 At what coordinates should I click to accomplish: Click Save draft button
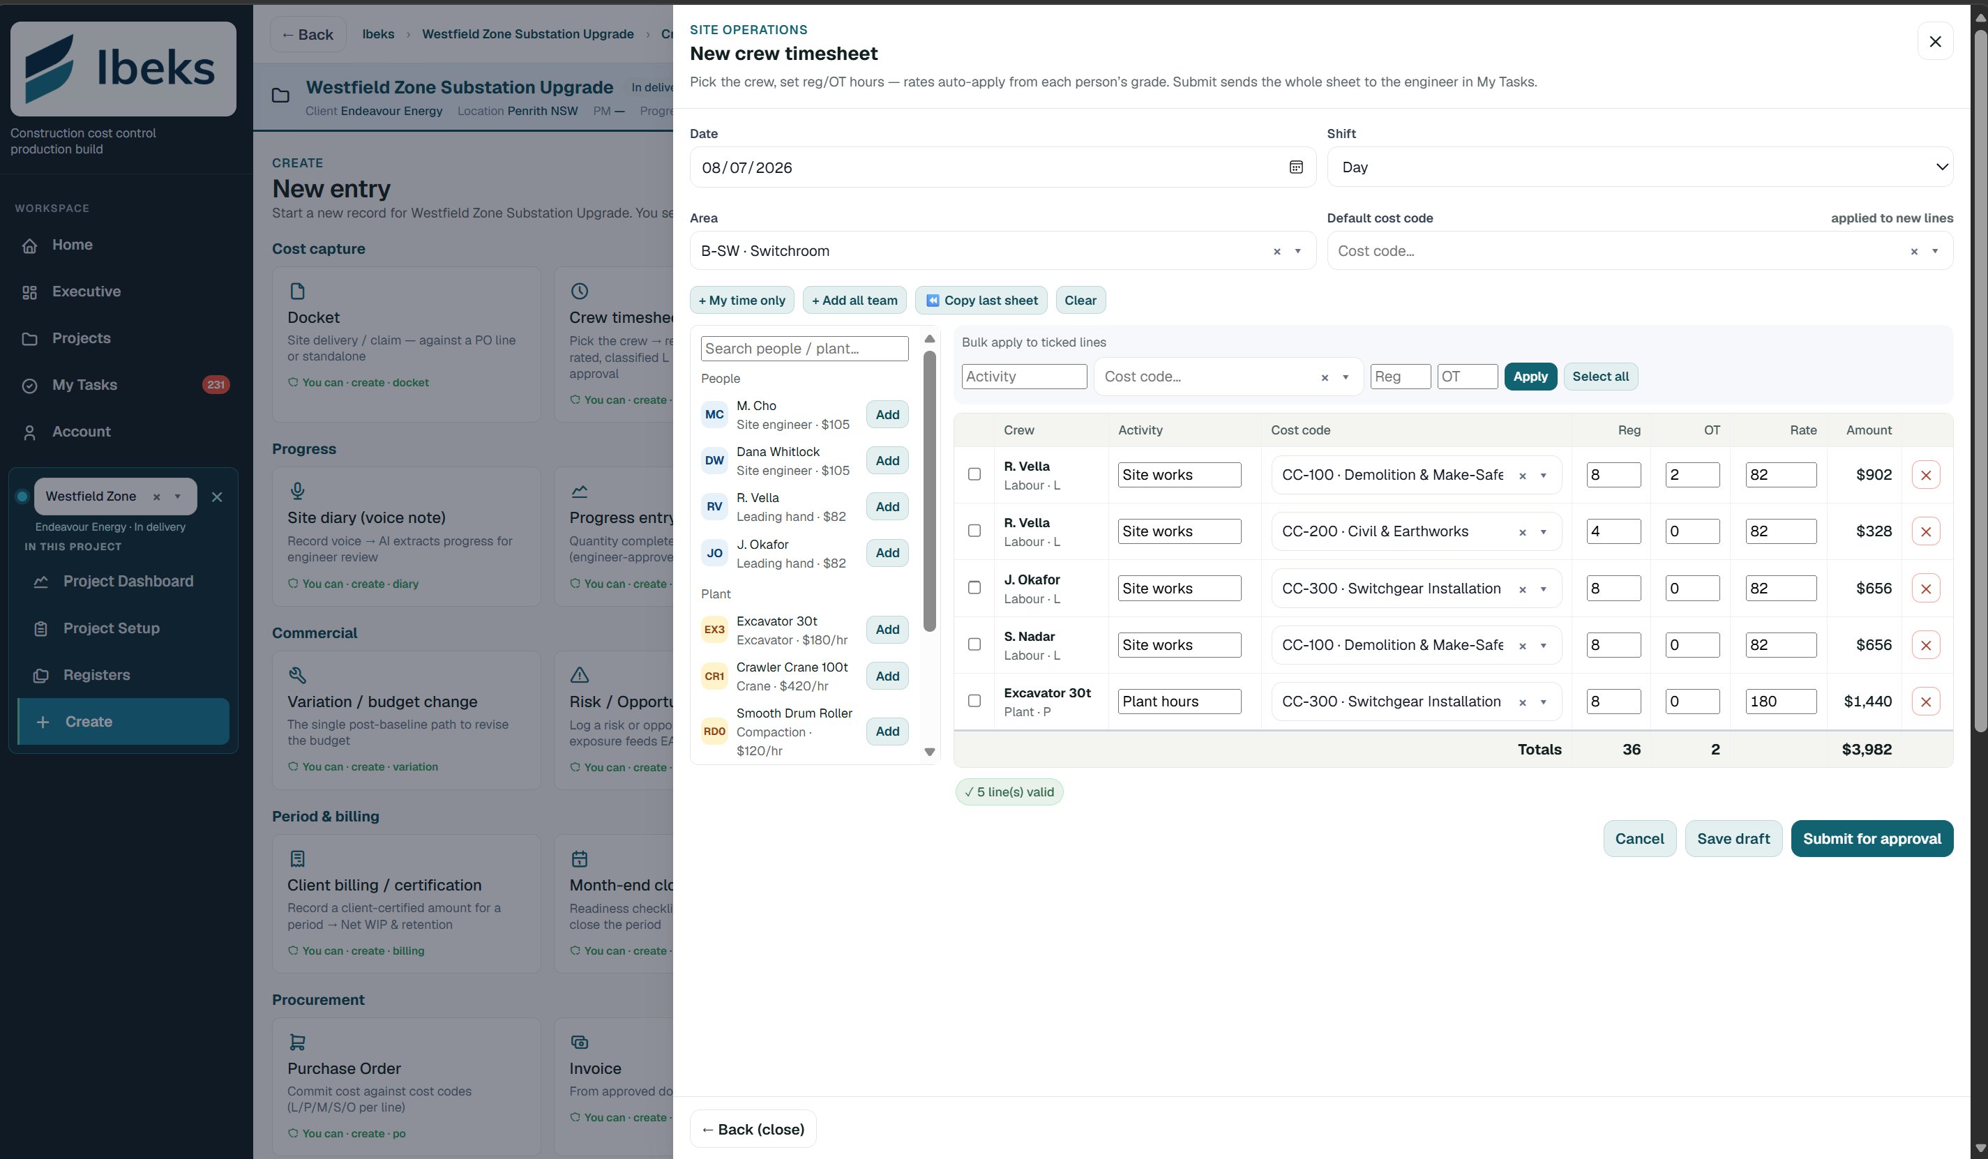1733,839
